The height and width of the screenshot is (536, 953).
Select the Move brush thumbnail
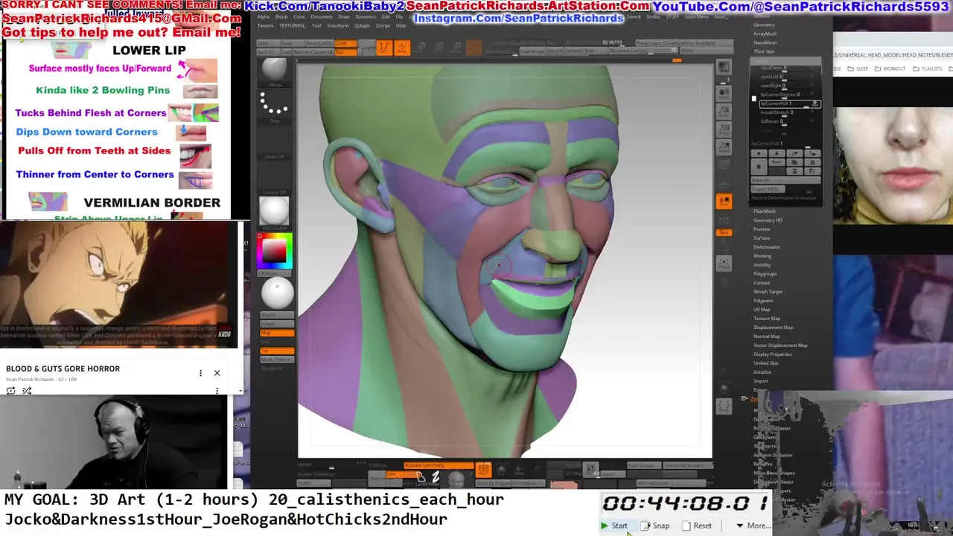(x=275, y=72)
